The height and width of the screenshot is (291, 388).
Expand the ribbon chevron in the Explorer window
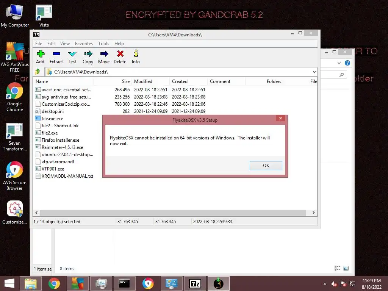coord(339,63)
